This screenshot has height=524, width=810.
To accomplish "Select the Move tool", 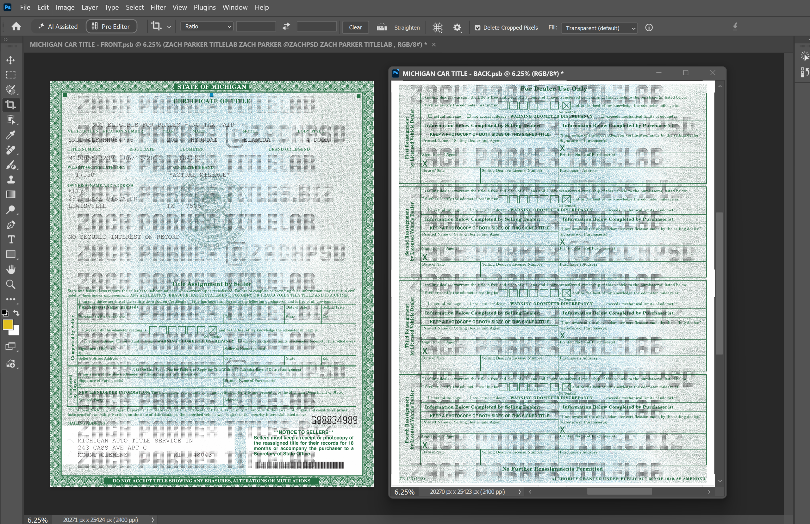I will pos(10,60).
